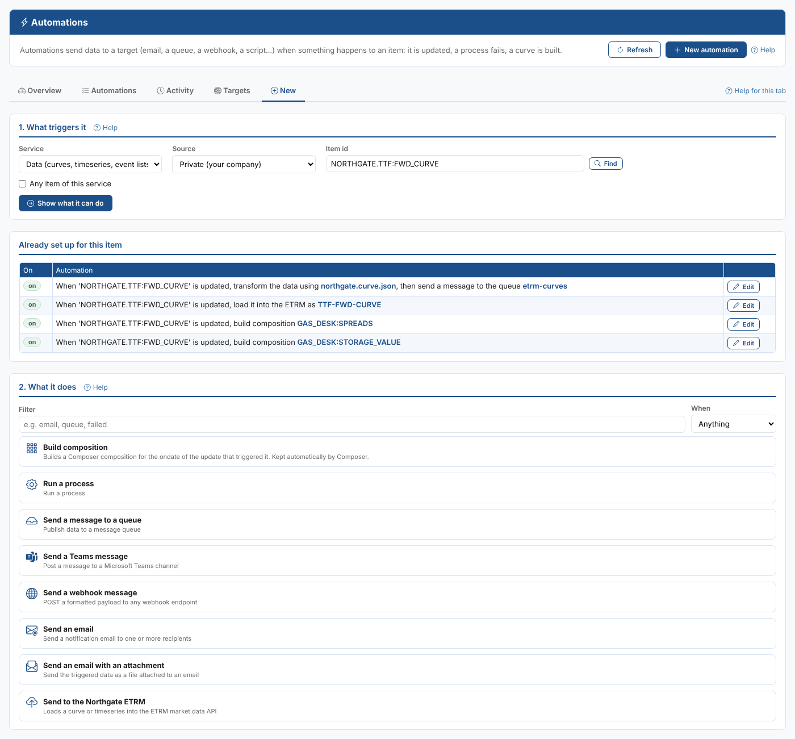
Task: Enable 'Any item of this service' checkbox
Action: coord(23,184)
